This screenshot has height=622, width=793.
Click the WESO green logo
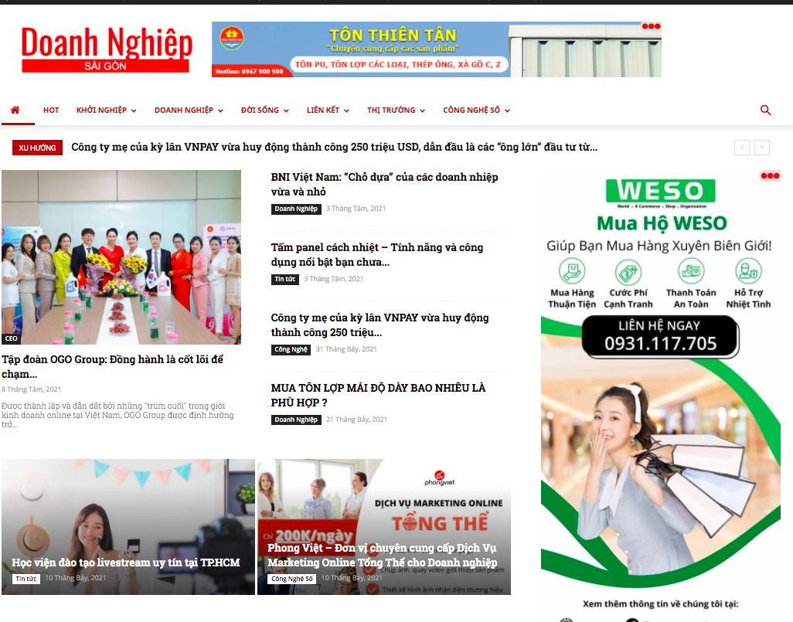pyautogui.click(x=661, y=192)
